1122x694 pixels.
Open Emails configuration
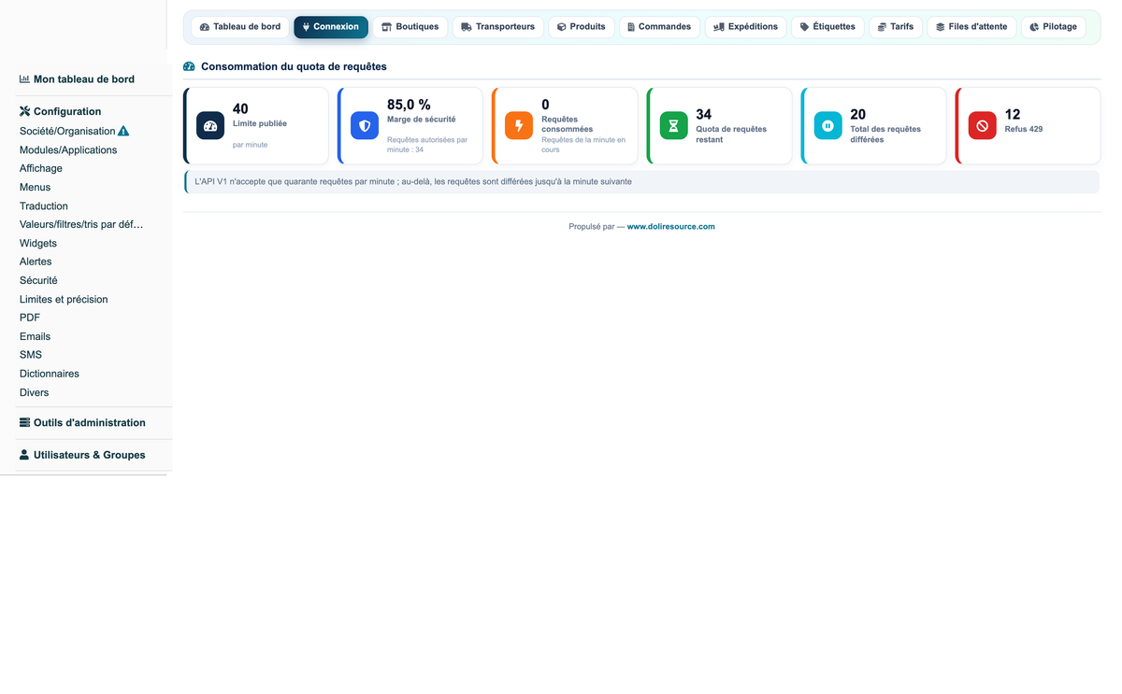[36, 336]
